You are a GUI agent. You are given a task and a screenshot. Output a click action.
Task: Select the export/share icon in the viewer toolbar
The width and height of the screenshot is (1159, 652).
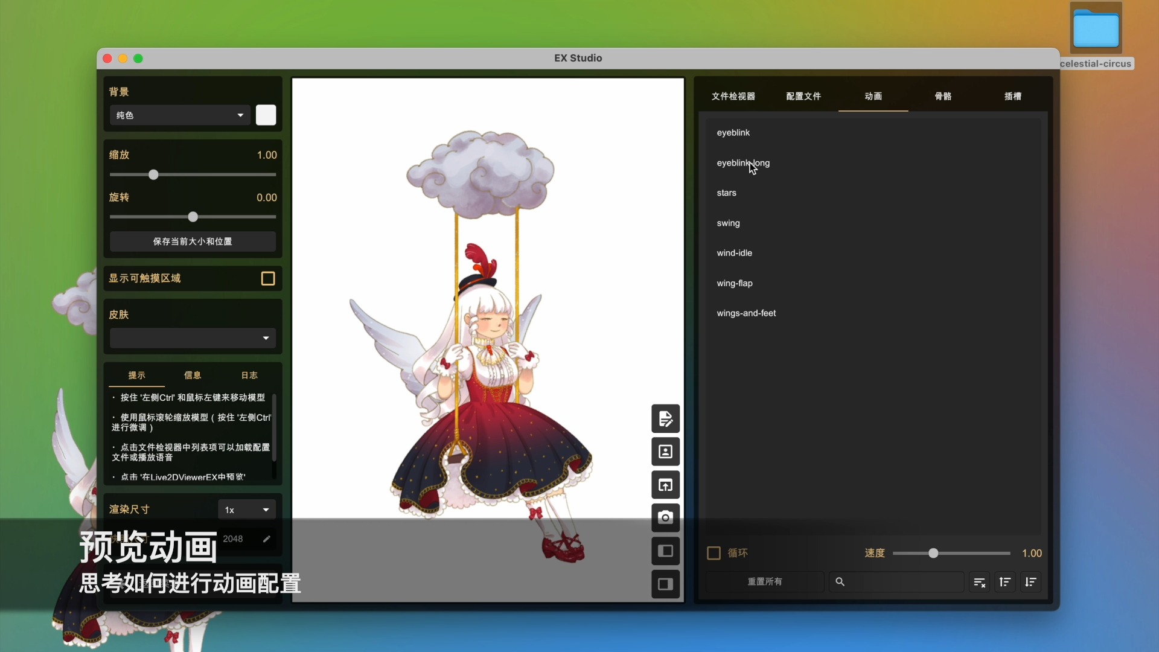665,485
